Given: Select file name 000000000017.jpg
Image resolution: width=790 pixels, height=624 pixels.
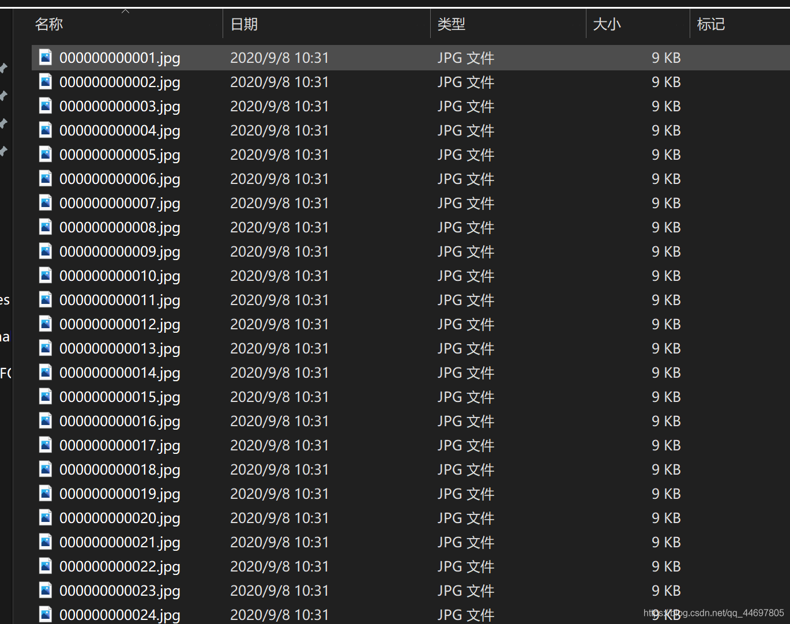Looking at the screenshot, I should pos(120,446).
